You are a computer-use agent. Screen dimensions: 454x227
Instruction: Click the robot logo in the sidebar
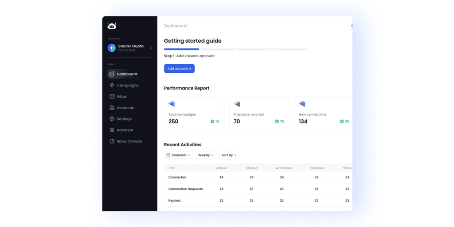tap(112, 26)
